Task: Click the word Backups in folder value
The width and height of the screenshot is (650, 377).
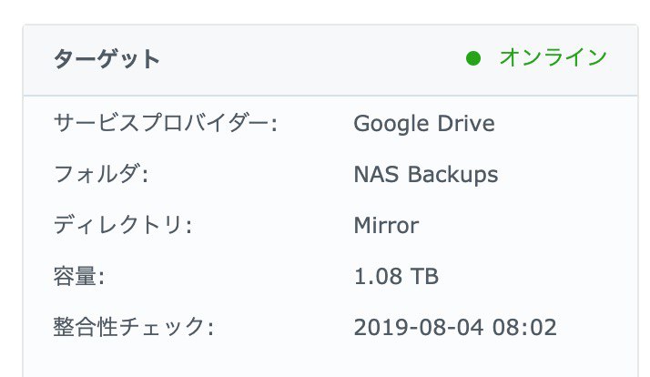Action: [x=453, y=175]
